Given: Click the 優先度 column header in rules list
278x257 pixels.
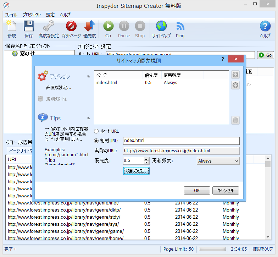Looking at the screenshot, I should click(152, 75).
